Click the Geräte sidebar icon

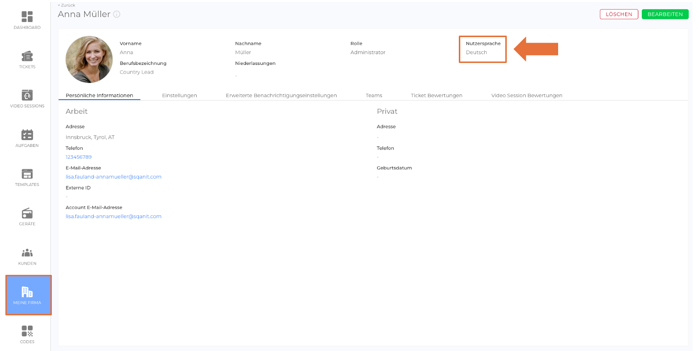point(27,214)
